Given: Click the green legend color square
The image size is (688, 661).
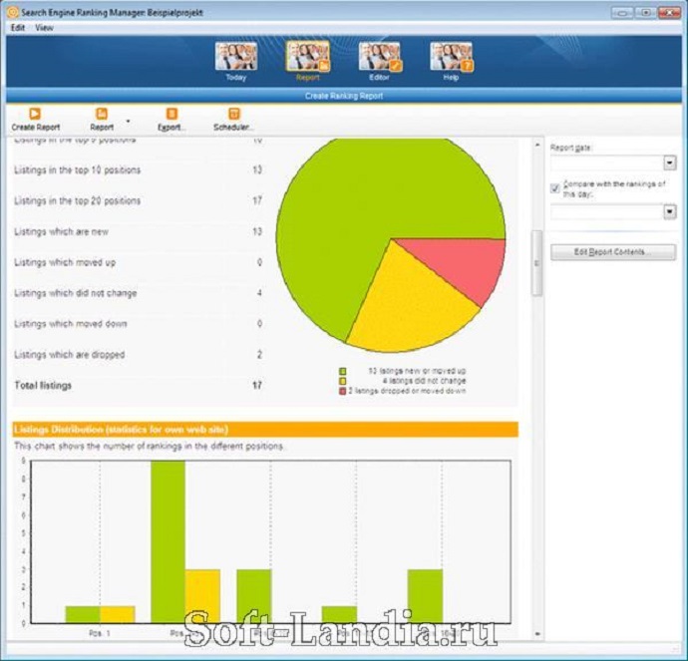Looking at the screenshot, I should pos(342,370).
